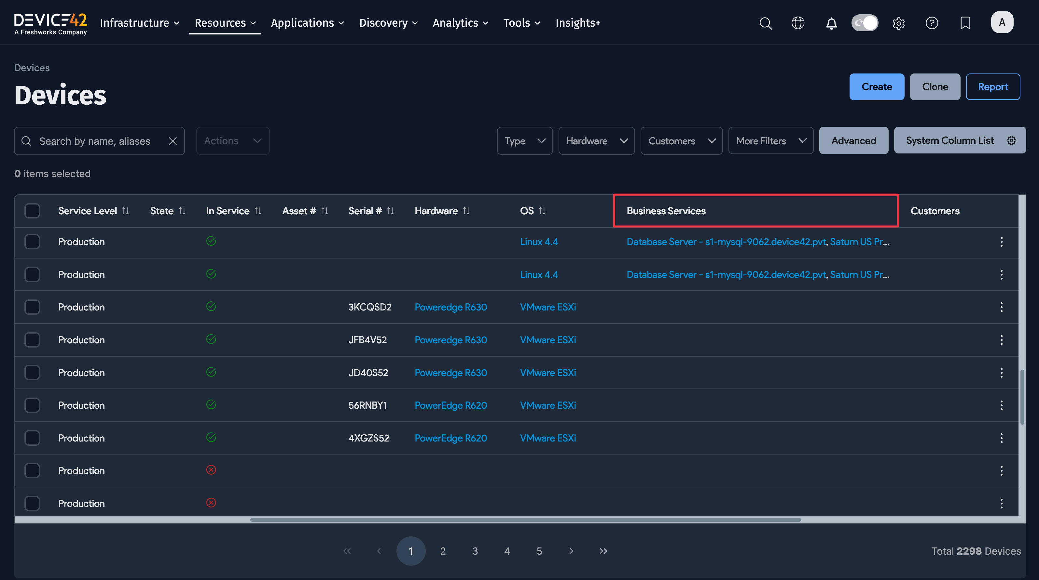Open the notifications bell

click(831, 23)
